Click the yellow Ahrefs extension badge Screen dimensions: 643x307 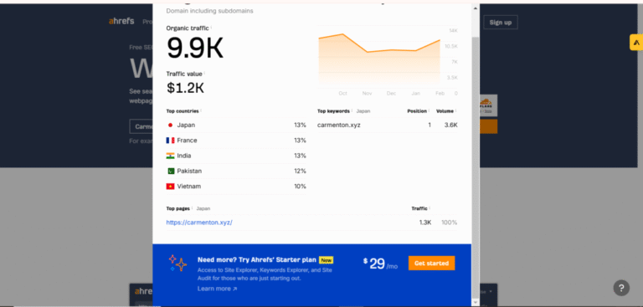pyautogui.click(x=636, y=42)
